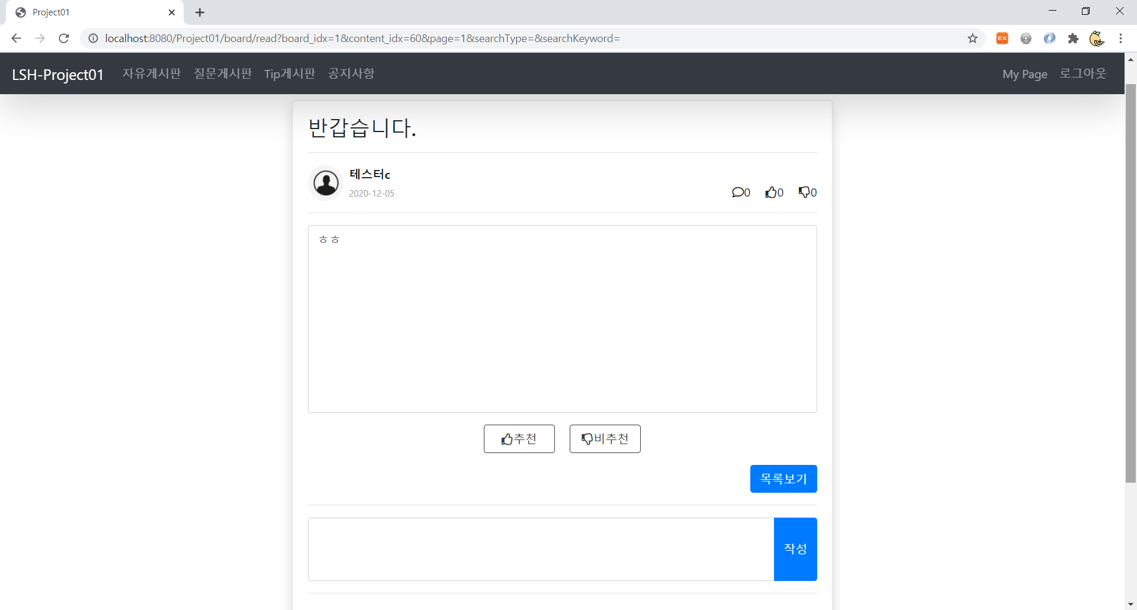Screen dimensions: 1137x610
Task: Click the post date 2020-12-05
Action: point(371,194)
